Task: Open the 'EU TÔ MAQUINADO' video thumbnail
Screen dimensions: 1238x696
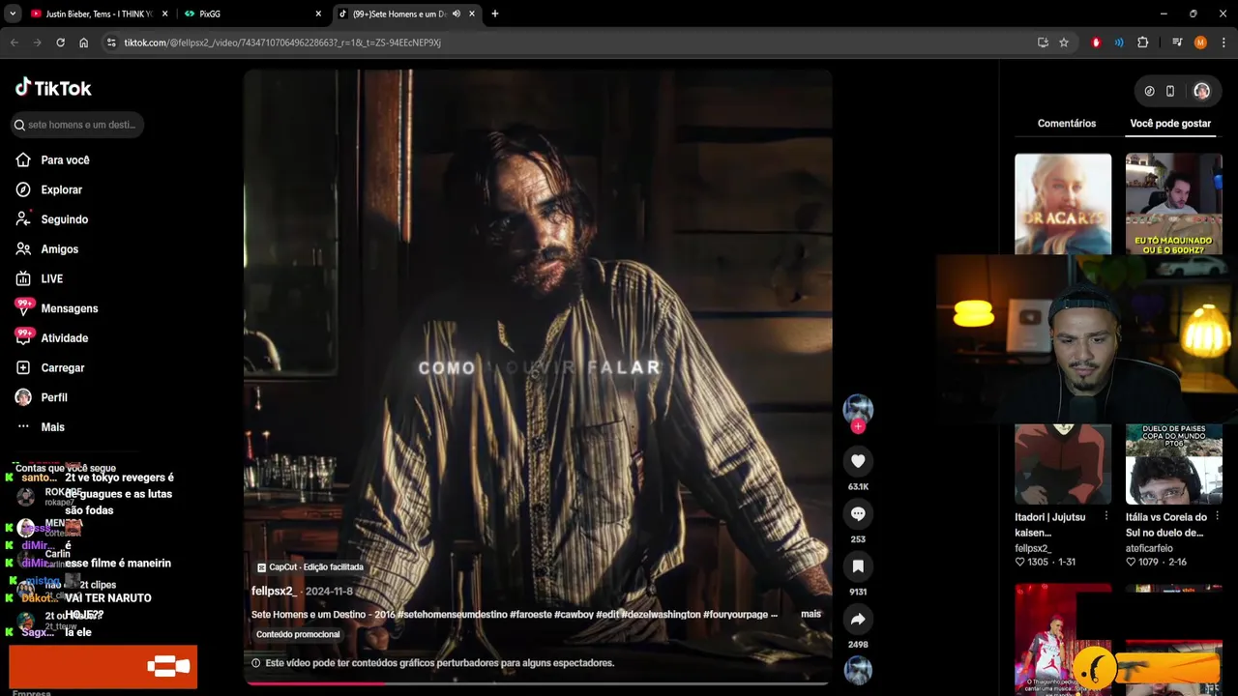Action: tap(1174, 204)
